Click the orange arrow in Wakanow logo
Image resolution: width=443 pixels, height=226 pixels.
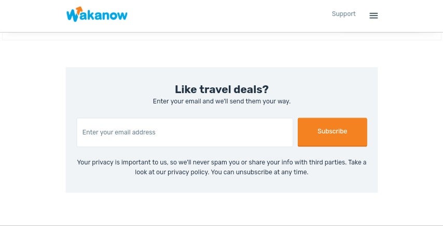tap(79, 10)
